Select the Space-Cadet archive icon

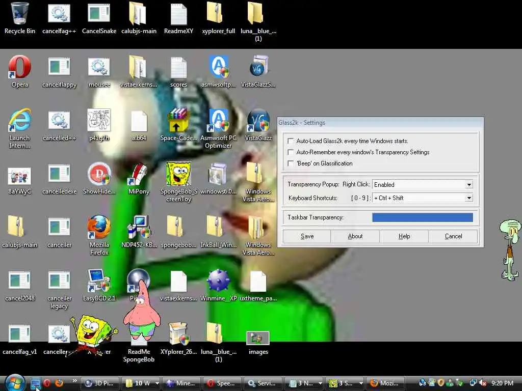(179, 125)
